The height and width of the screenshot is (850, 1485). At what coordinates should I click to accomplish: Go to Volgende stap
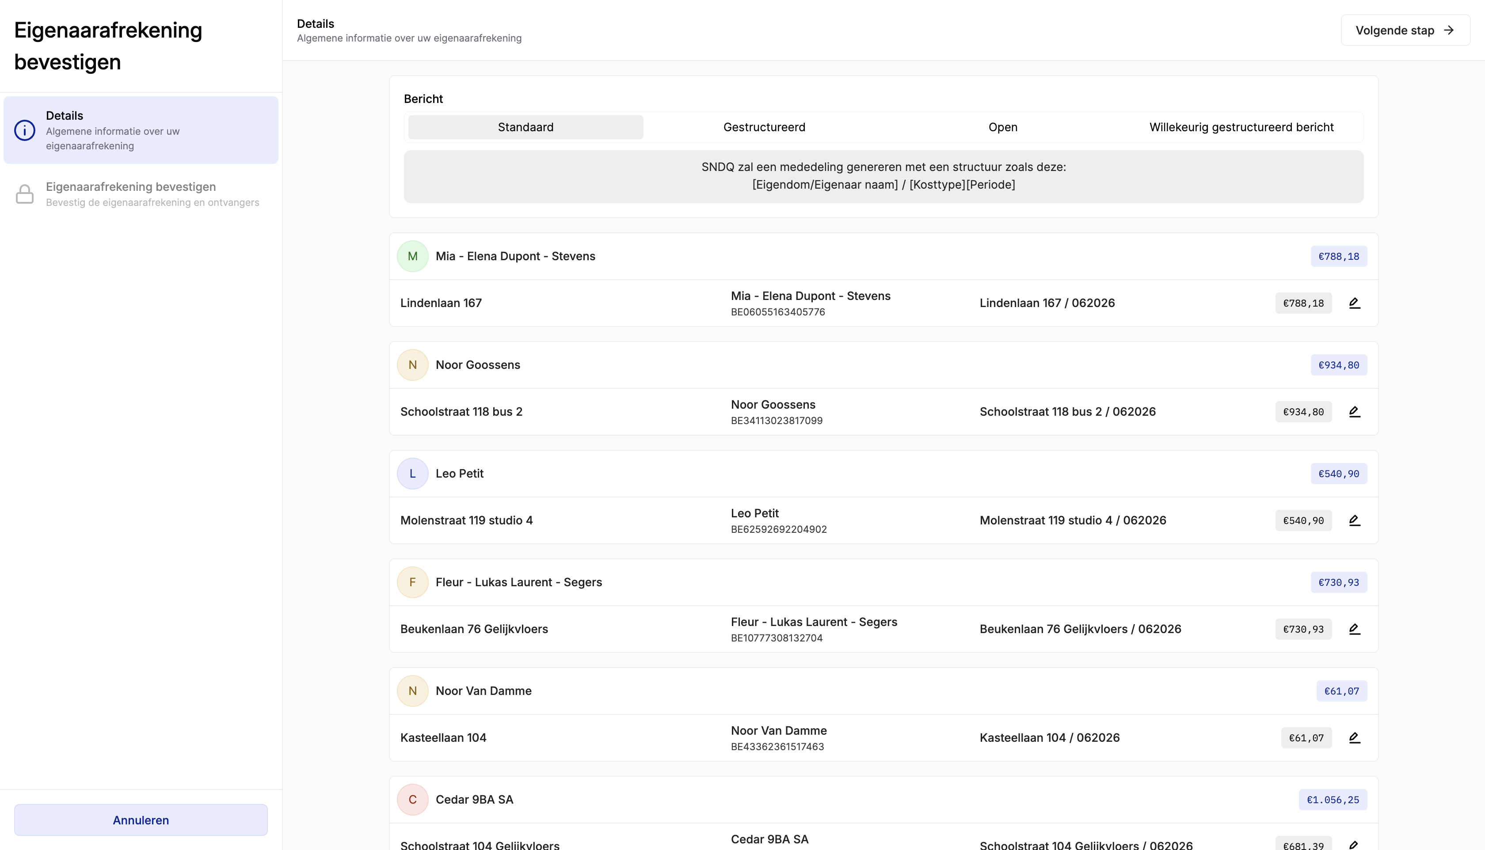1405,30
